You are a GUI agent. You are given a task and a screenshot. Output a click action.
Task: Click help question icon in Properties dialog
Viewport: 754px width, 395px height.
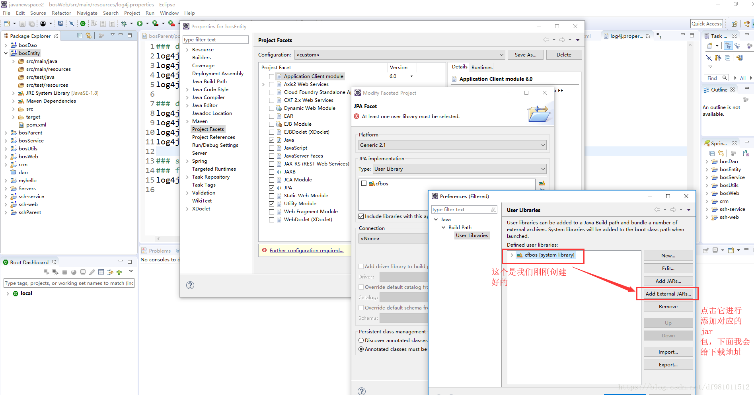[190, 285]
